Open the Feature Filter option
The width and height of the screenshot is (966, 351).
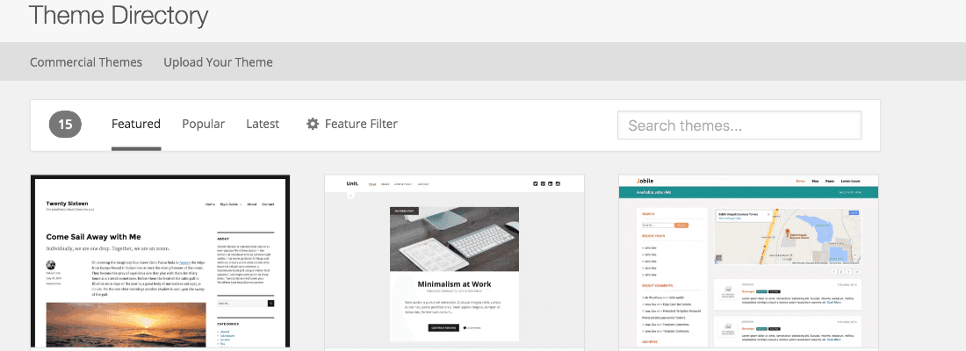point(352,124)
